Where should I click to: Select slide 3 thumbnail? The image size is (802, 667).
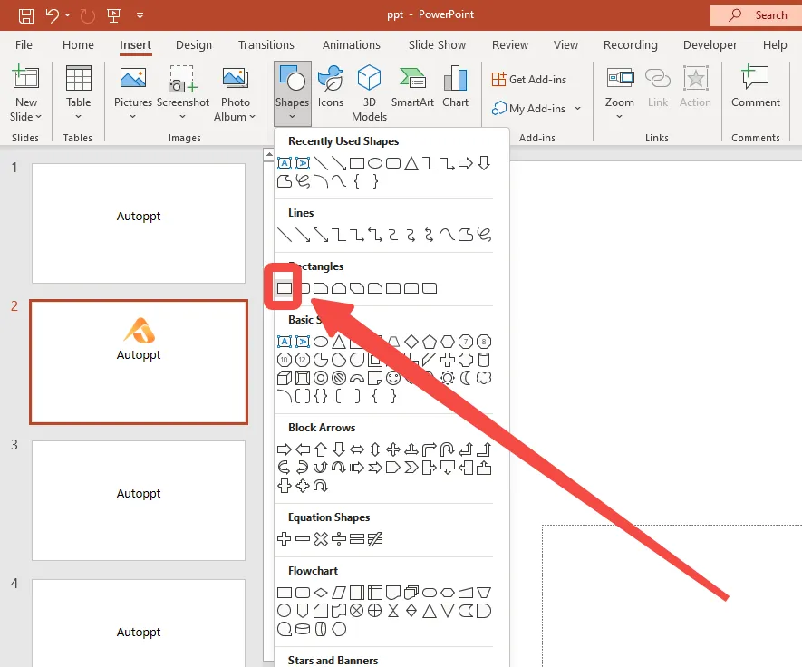139,501
